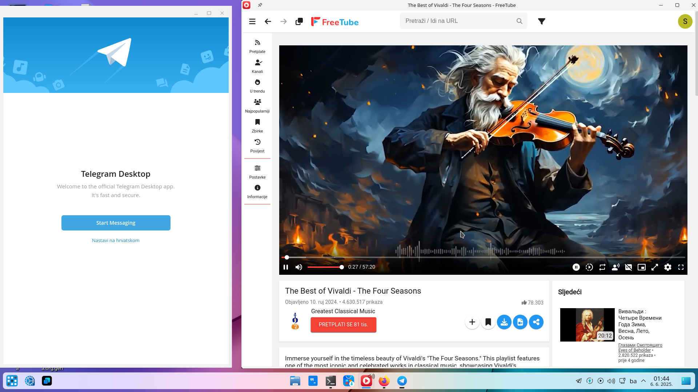This screenshot has height=392, width=698.
Task: Open the software store in taskbar
Action: [x=348, y=381]
